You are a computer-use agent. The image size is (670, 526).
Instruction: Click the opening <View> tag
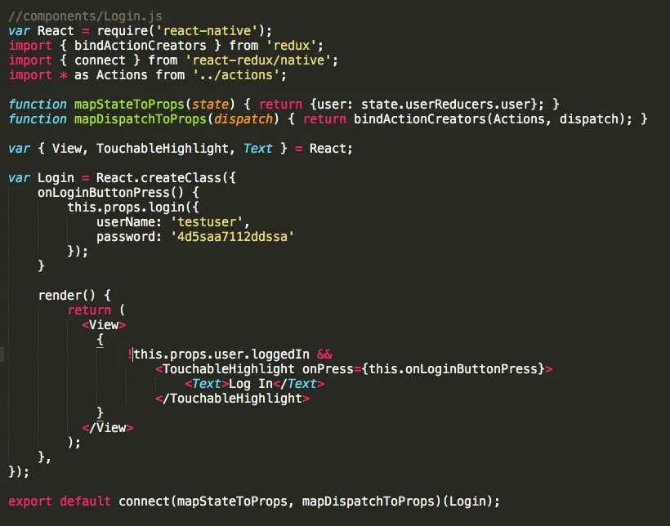(104, 325)
